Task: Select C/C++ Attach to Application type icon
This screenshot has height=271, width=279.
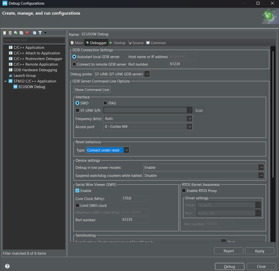Action: coord(11,53)
